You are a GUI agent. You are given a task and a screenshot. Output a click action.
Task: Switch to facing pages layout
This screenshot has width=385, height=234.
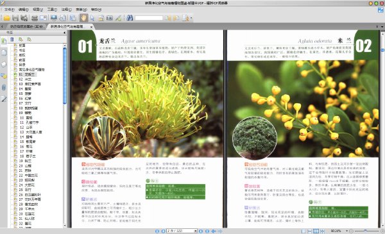(x=316, y=231)
